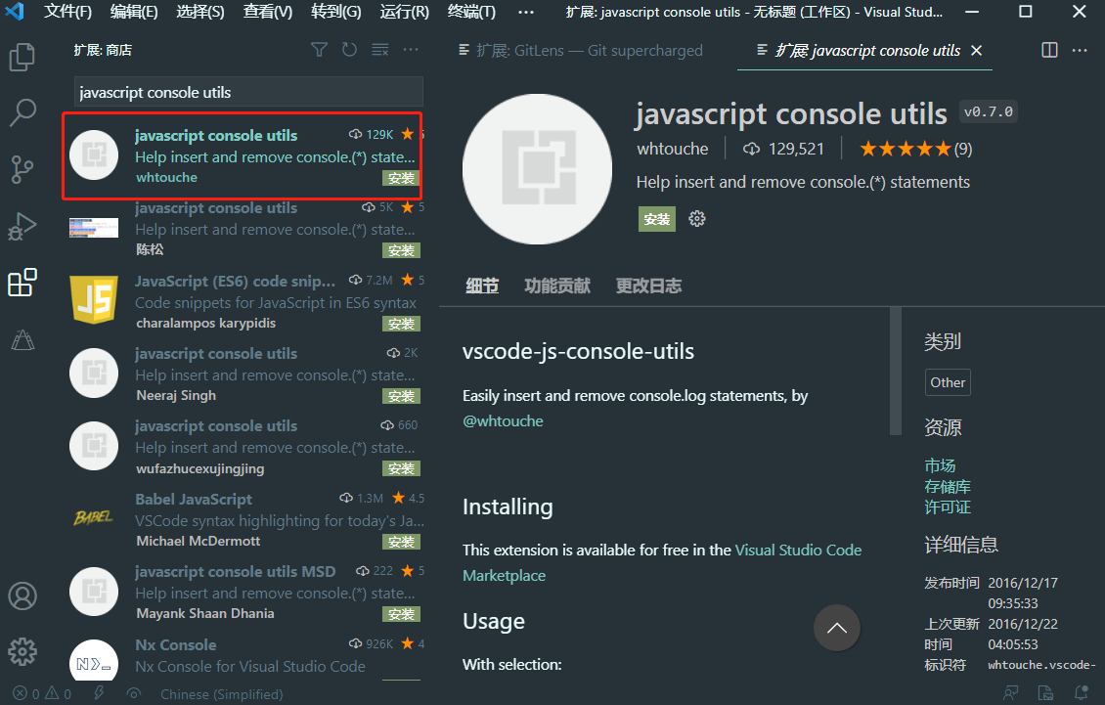Viewport: 1105px width, 705px height.
Task: Select the Babel JavaScript list entry
Action: (243, 519)
